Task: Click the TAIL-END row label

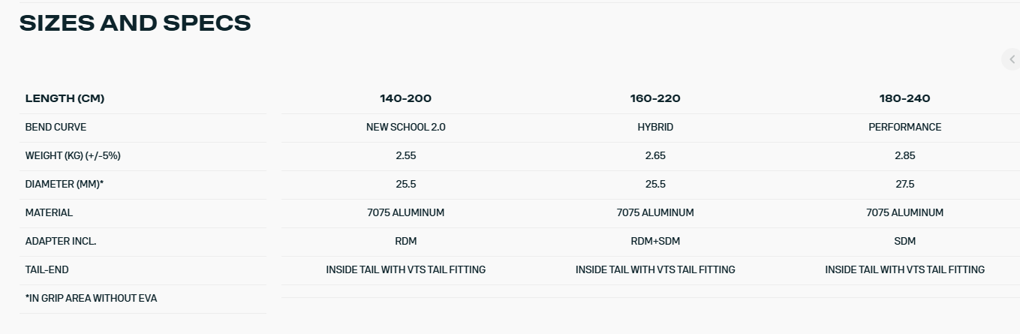Action: (x=47, y=269)
